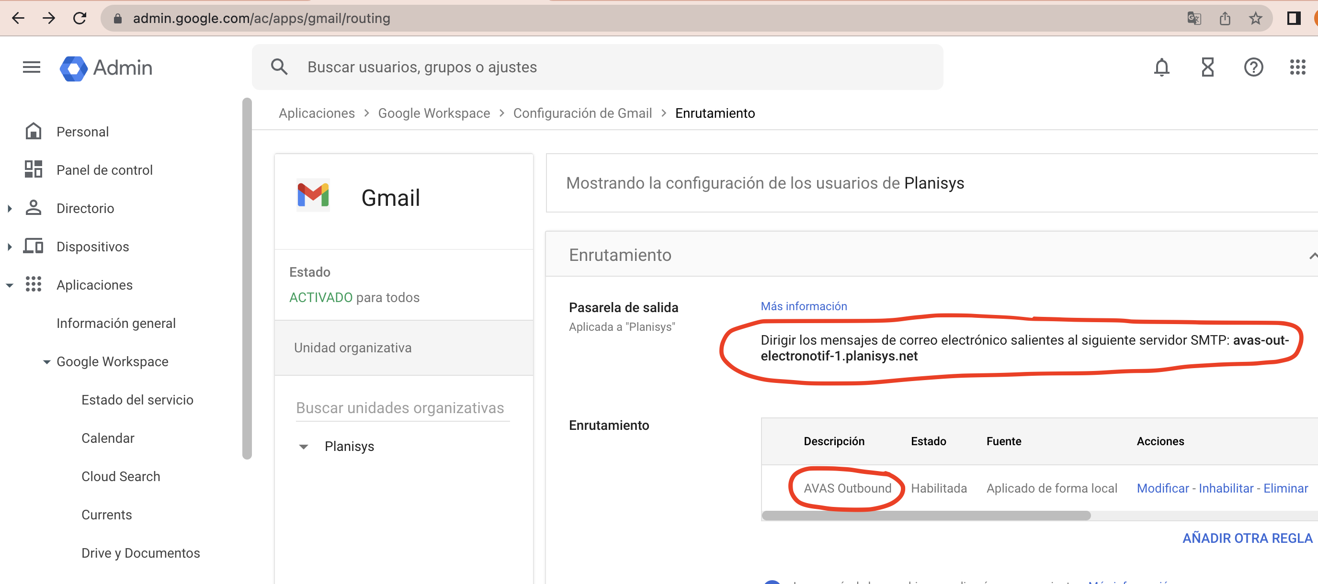
Task: Select the Planisys organizational unit
Action: click(x=350, y=447)
